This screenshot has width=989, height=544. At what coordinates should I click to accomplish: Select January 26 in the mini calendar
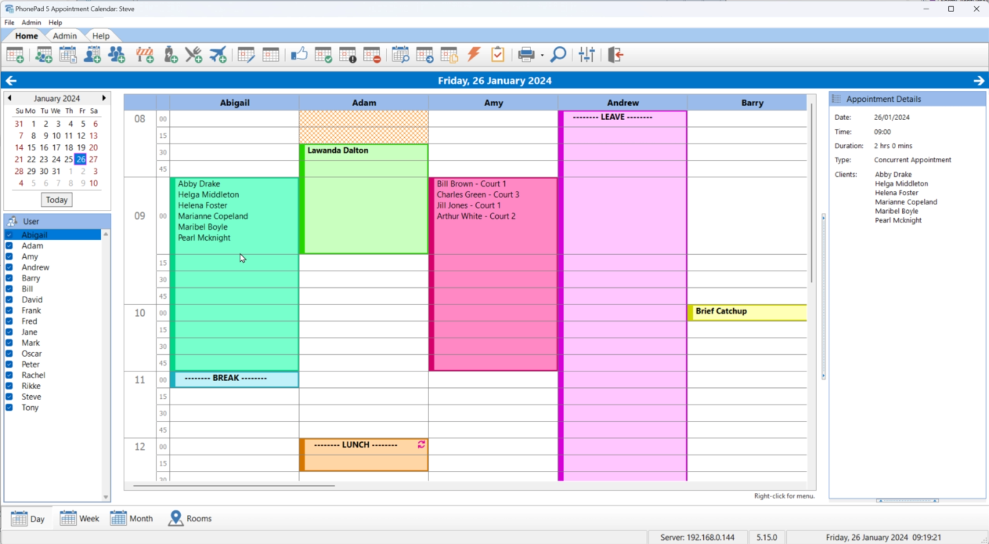pyautogui.click(x=80, y=159)
